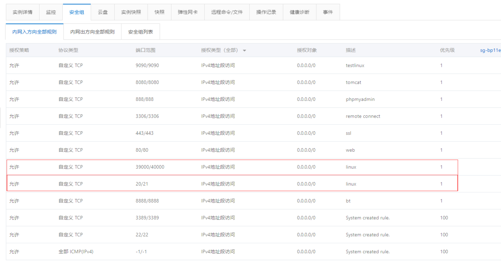Open the 快照 tab
The width and height of the screenshot is (501, 265).
[160, 12]
